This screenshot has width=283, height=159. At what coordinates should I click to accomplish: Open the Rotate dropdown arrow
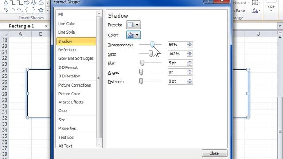[260, 11]
